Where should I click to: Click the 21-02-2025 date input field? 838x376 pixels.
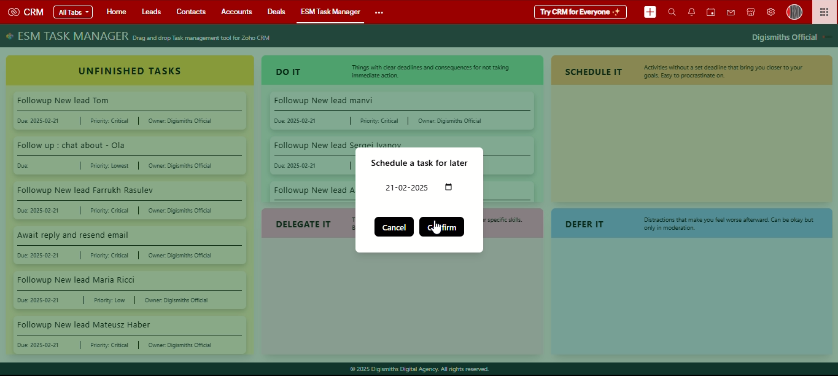pos(408,188)
